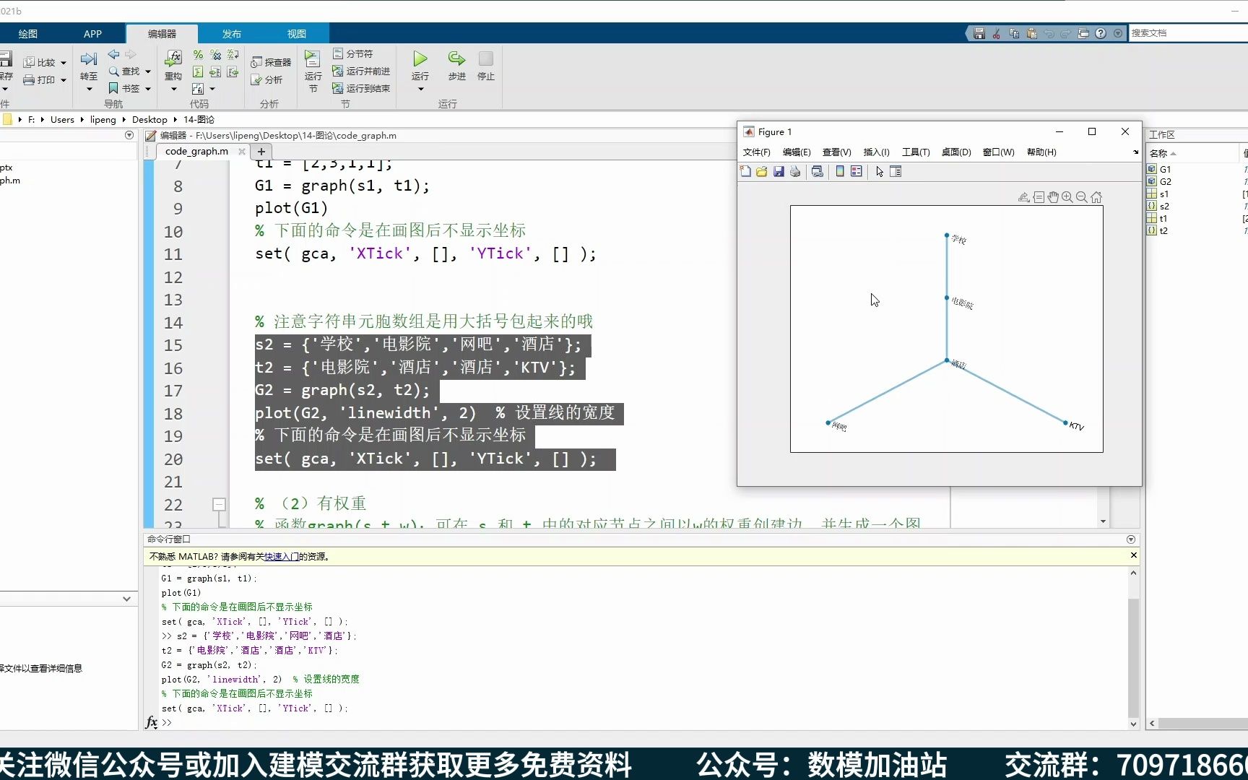
Task: Click Insert Colorbar icon in Figure 1
Action: click(840, 171)
